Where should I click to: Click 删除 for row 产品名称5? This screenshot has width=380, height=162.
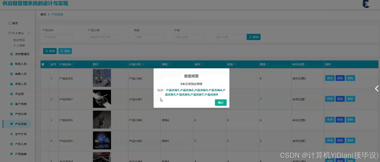click(350, 140)
